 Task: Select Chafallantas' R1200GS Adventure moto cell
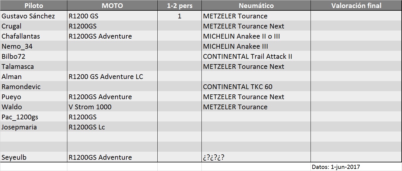coord(112,36)
